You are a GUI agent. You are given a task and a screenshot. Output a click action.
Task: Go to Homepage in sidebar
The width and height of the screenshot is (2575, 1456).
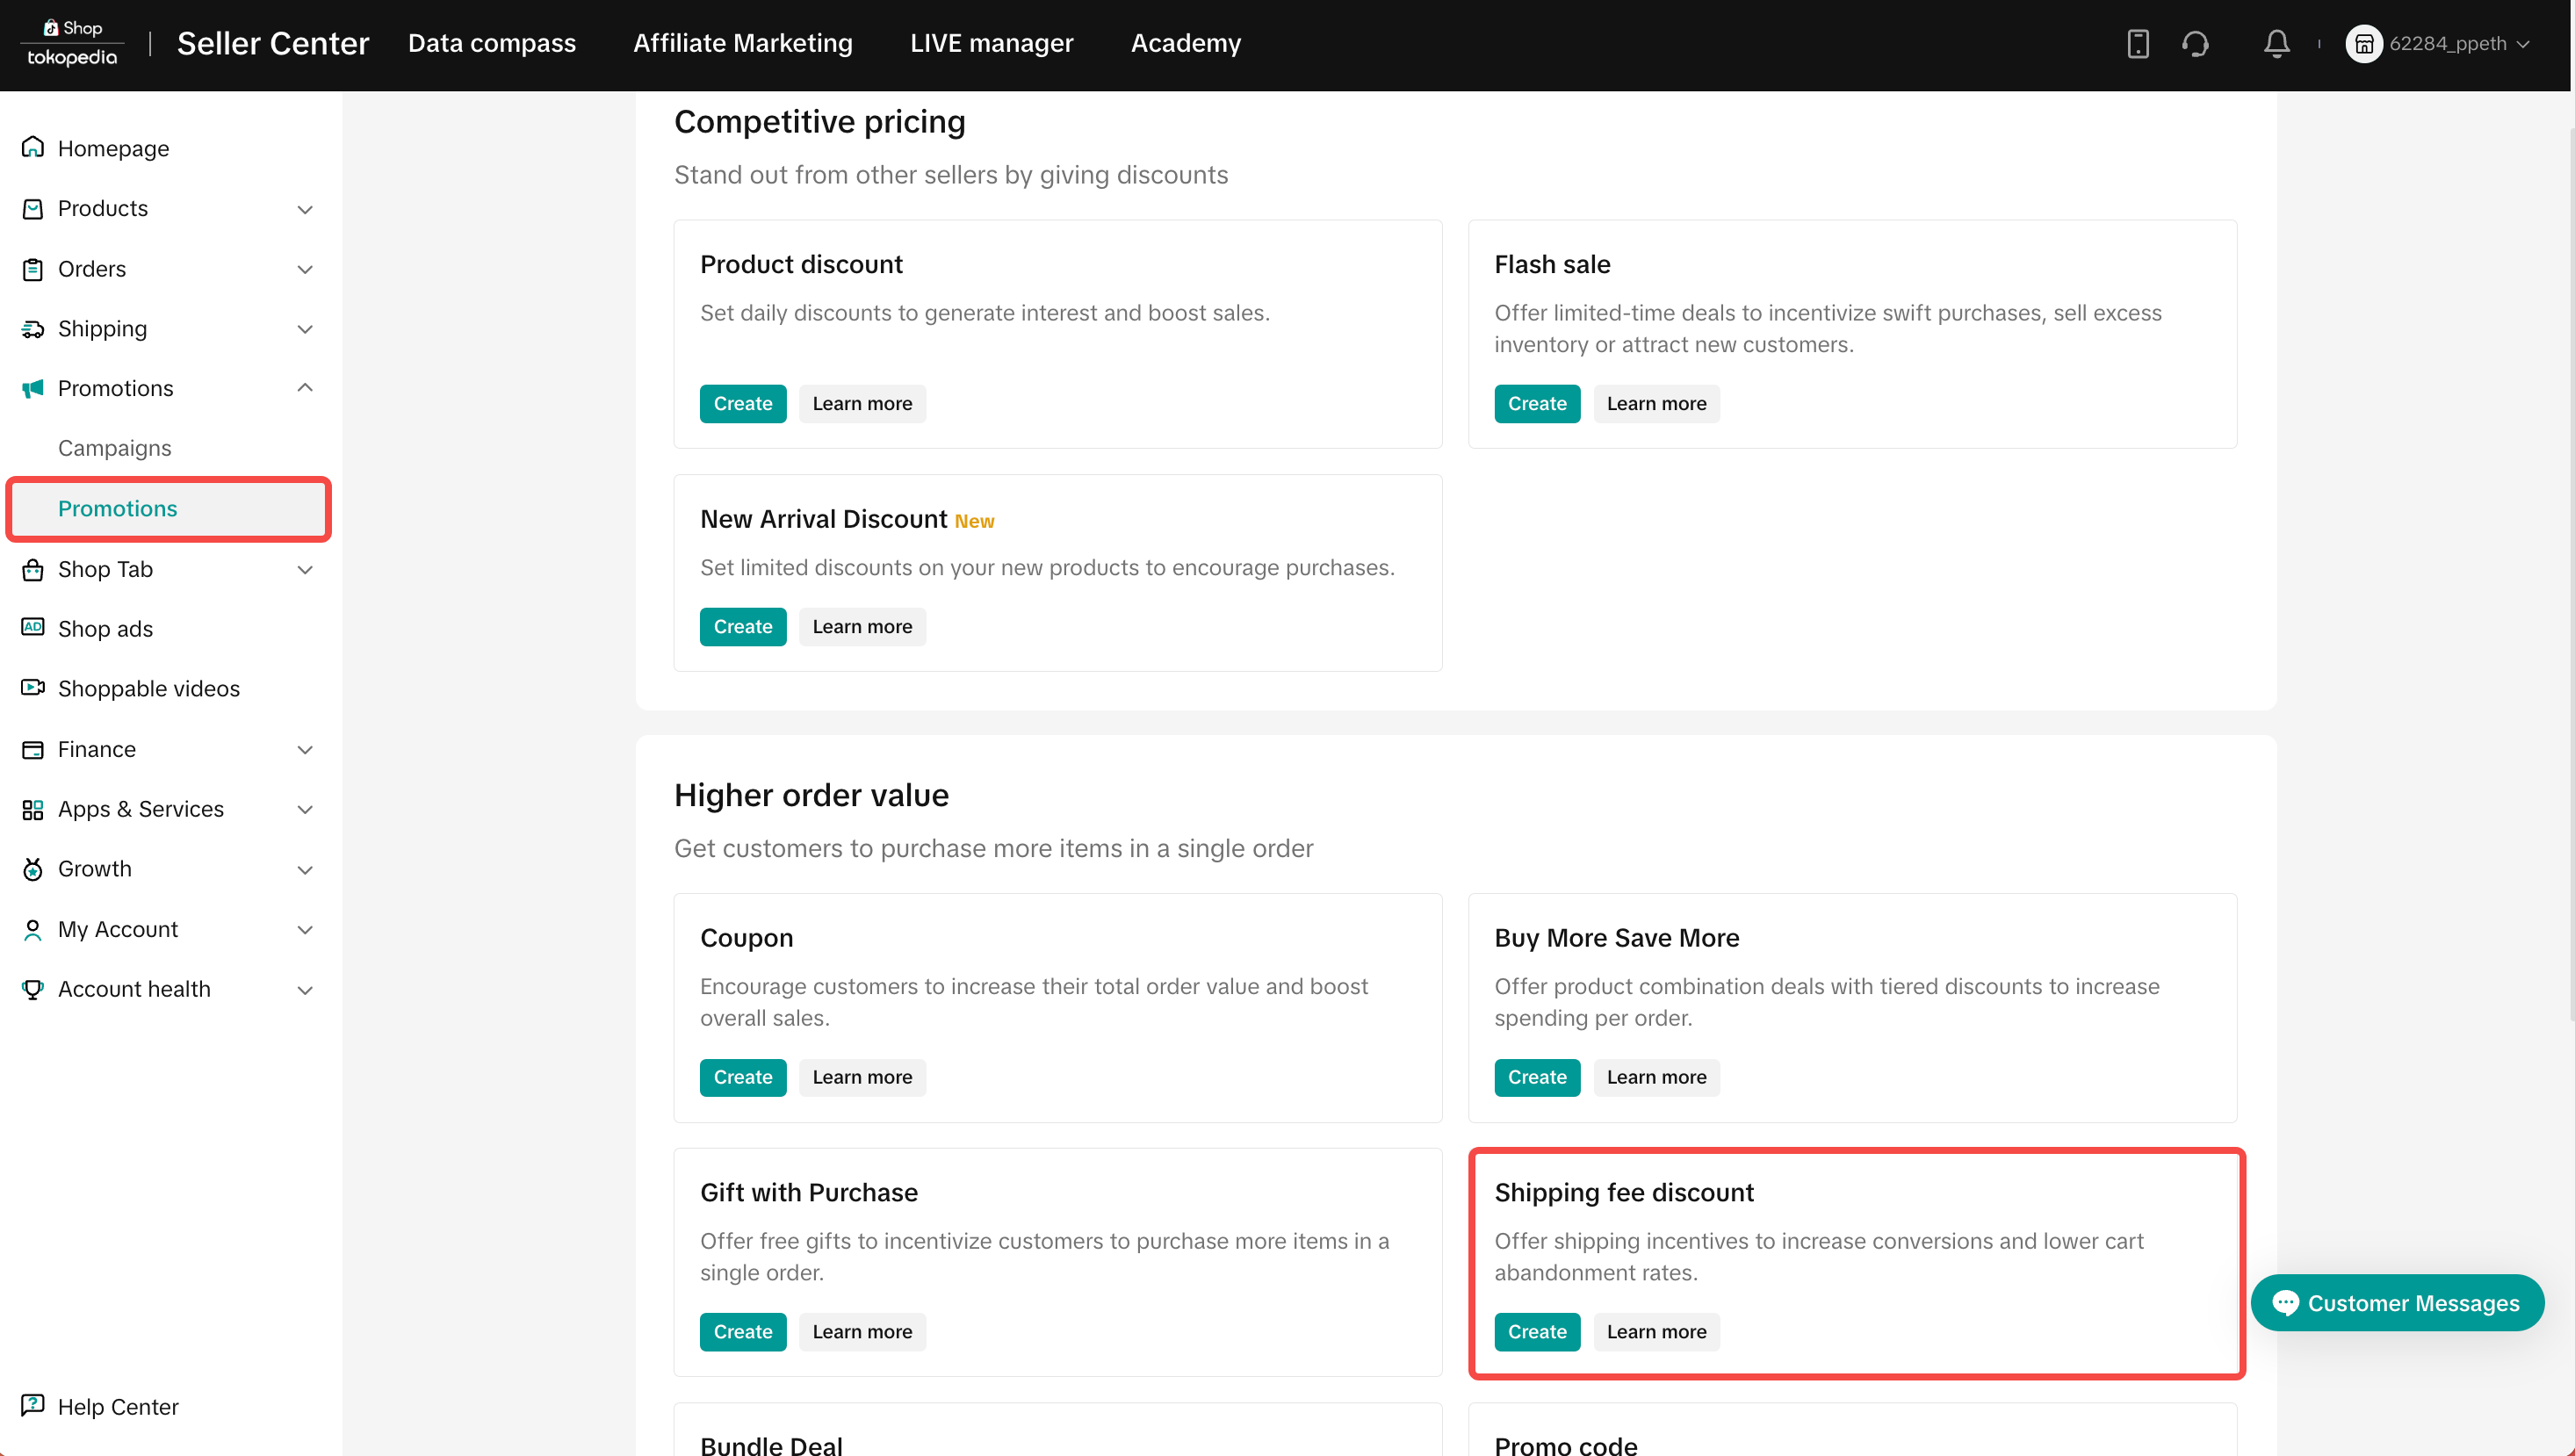tap(113, 148)
